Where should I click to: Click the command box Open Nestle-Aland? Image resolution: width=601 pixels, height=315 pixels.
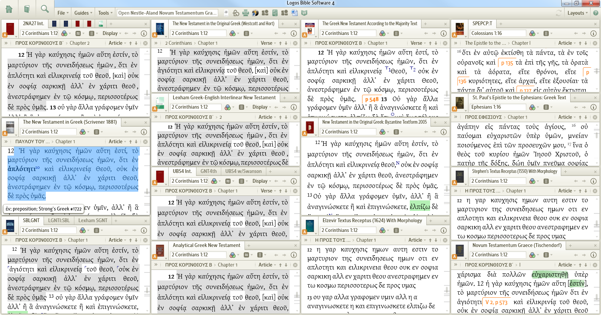pyautogui.click(x=168, y=13)
